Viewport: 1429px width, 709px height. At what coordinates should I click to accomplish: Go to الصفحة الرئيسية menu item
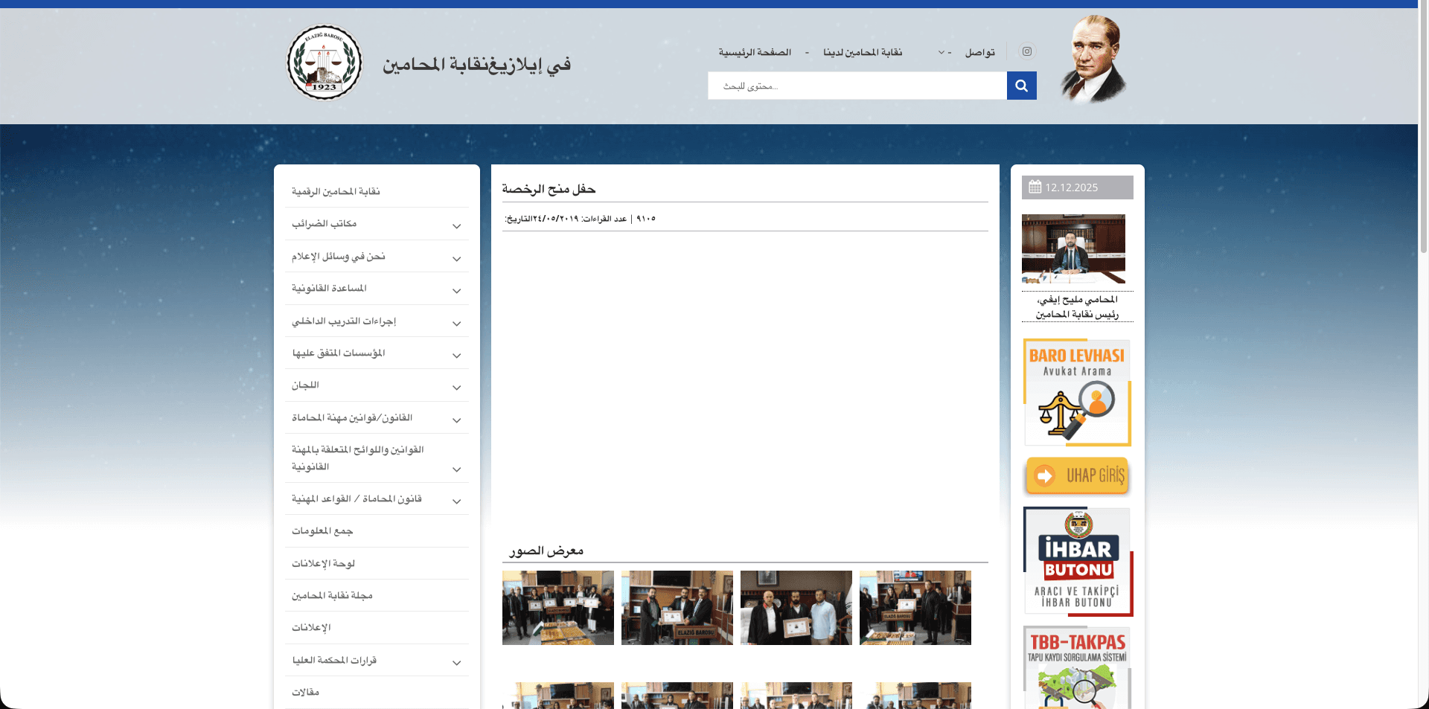755,52
